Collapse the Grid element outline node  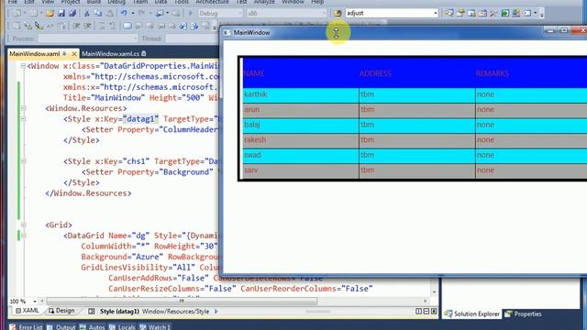23,225
